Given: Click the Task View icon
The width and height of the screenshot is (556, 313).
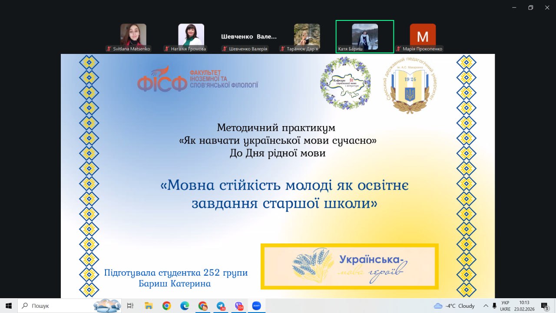Looking at the screenshot, I should click(130, 306).
